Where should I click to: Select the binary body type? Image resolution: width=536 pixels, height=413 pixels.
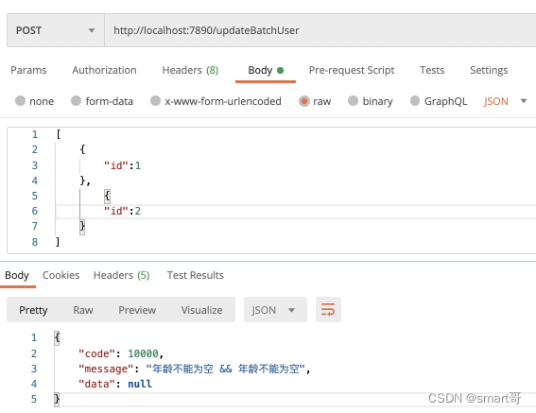tap(371, 101)
